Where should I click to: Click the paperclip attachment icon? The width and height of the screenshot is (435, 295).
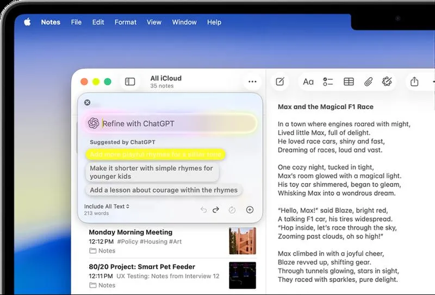point(368,82)
